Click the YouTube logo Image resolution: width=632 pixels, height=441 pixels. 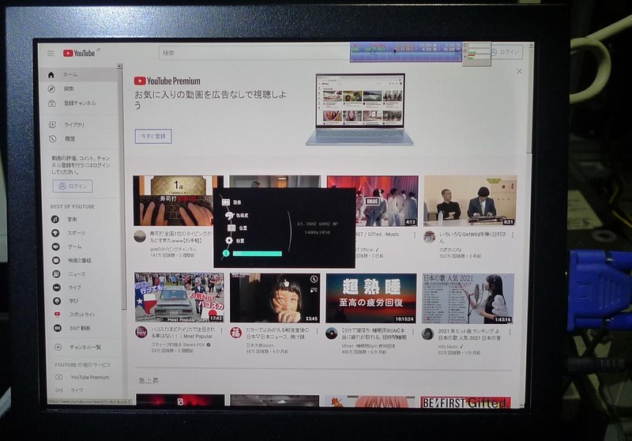(80, 54)
